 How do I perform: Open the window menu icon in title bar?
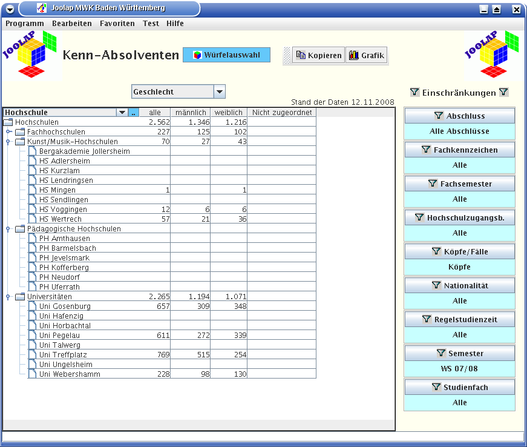click(10, 9)
